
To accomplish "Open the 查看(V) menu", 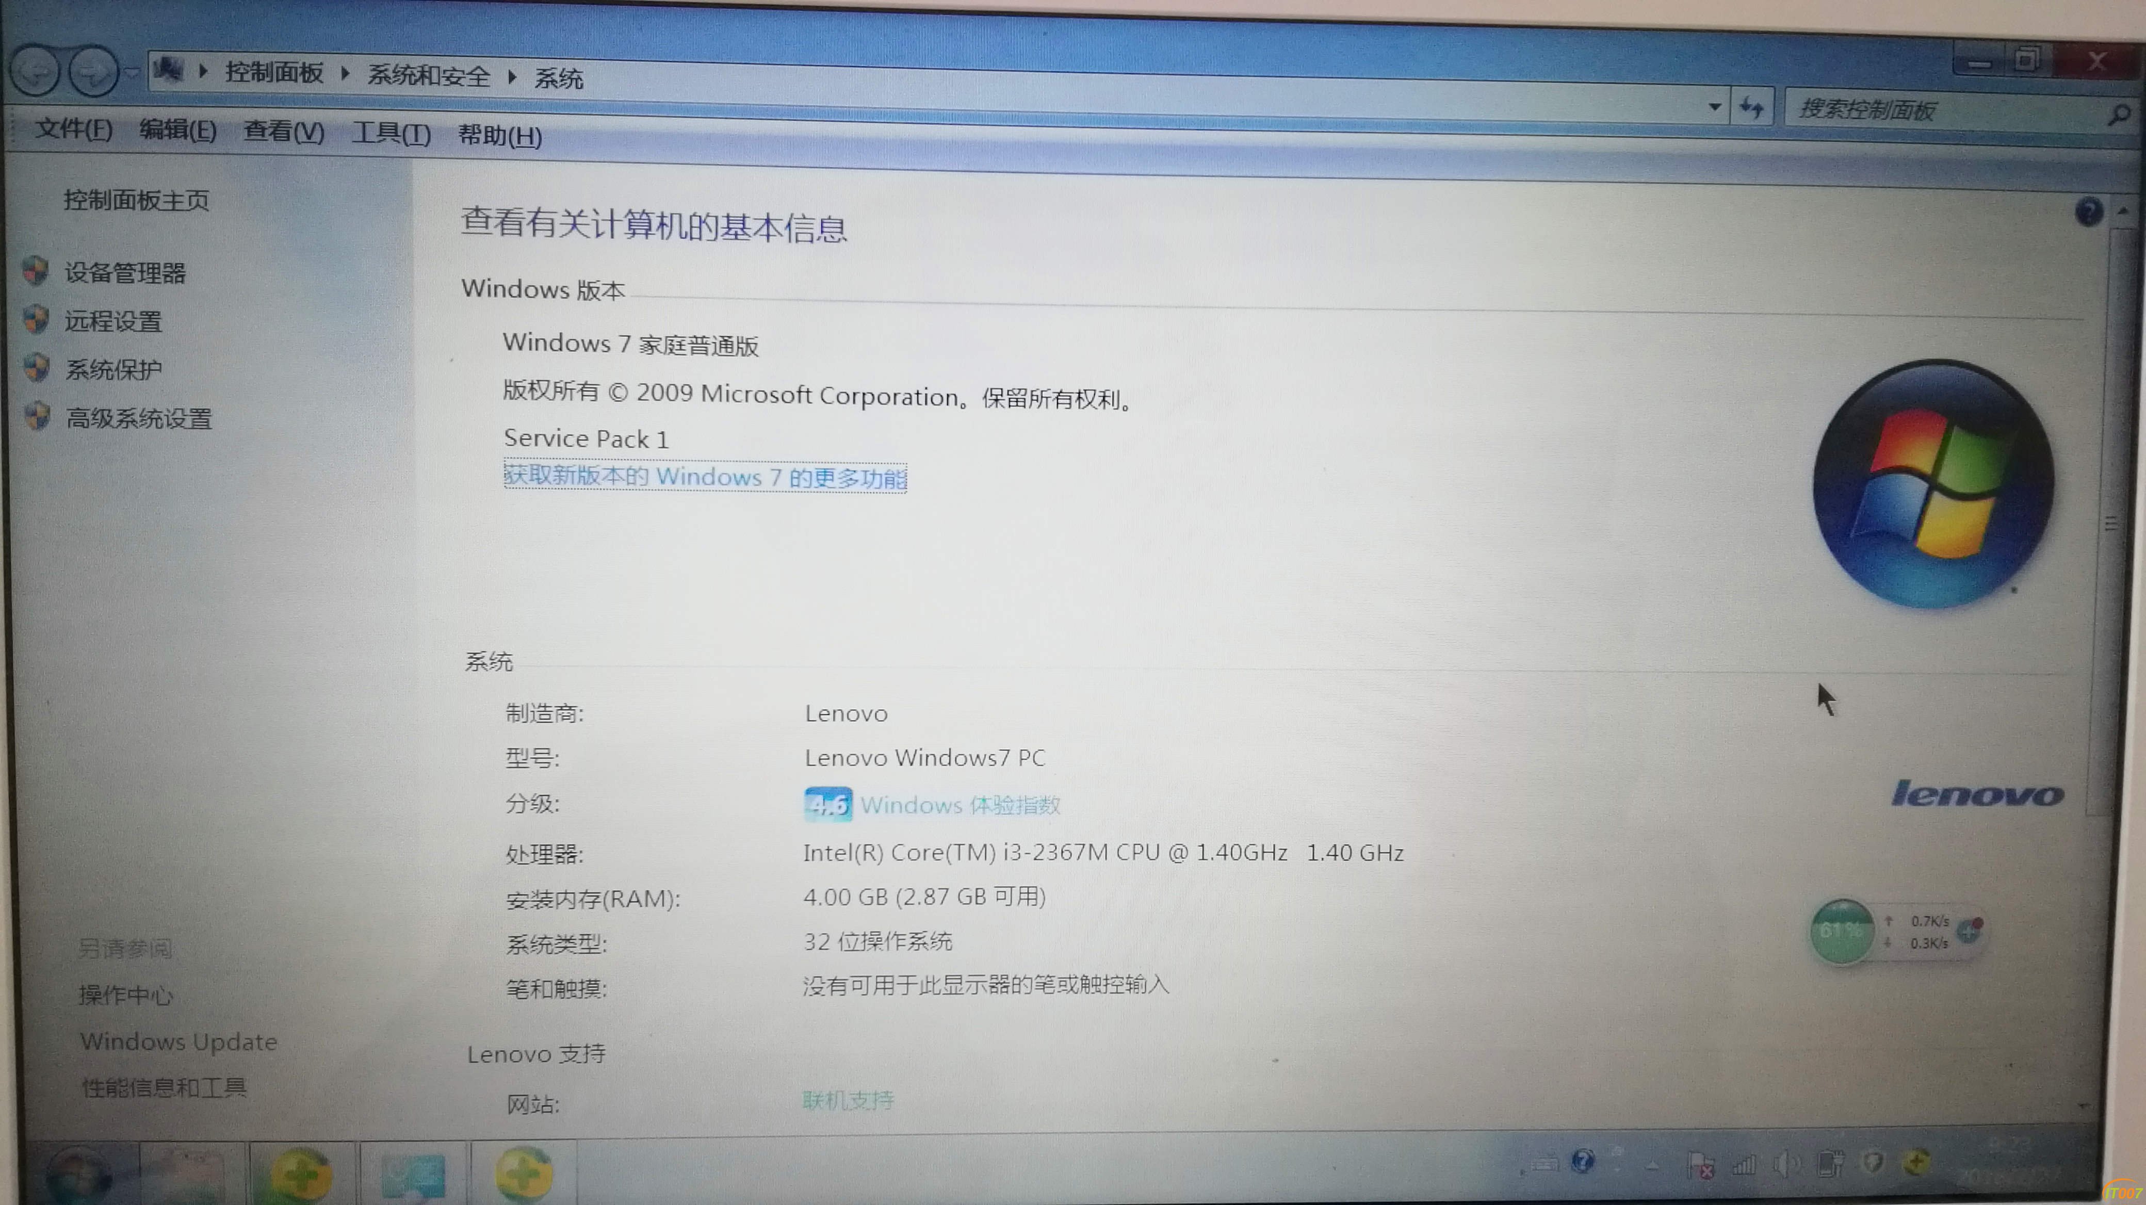I will click(x=283, y=132).
